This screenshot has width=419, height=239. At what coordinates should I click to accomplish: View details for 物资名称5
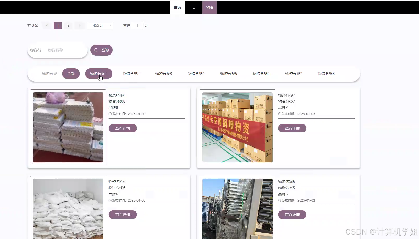(292, 215)
